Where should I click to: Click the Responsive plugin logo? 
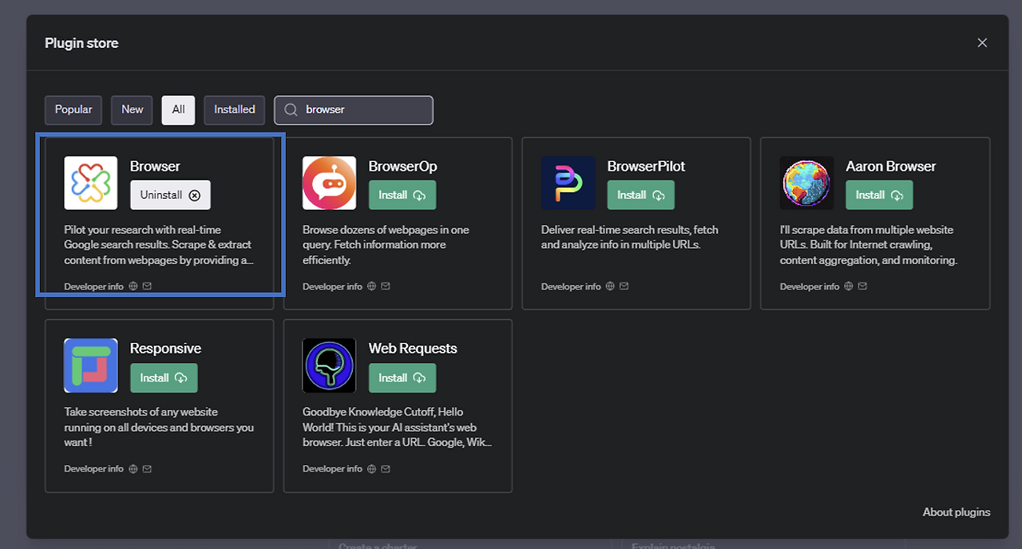90,365
